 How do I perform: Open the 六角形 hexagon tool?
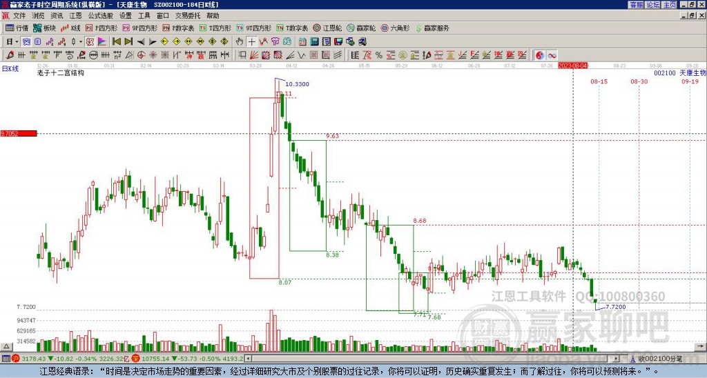tap(395, 28)
